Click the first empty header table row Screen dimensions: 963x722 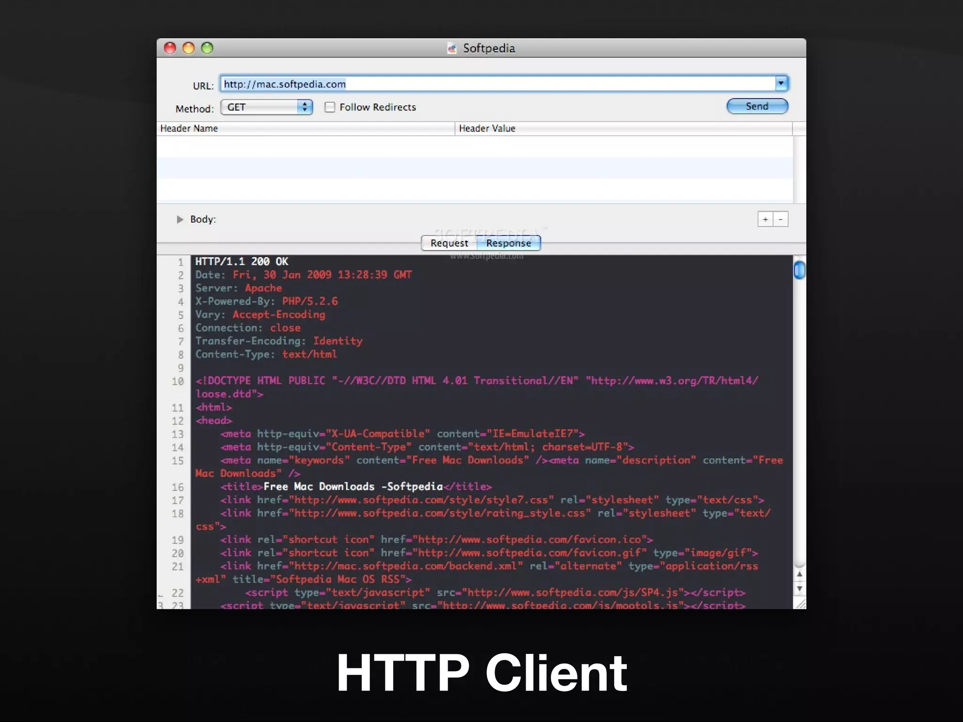click(x=474, y=147)
